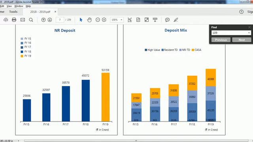
Task: Click the Next find button
Action: tap(242, 40)
